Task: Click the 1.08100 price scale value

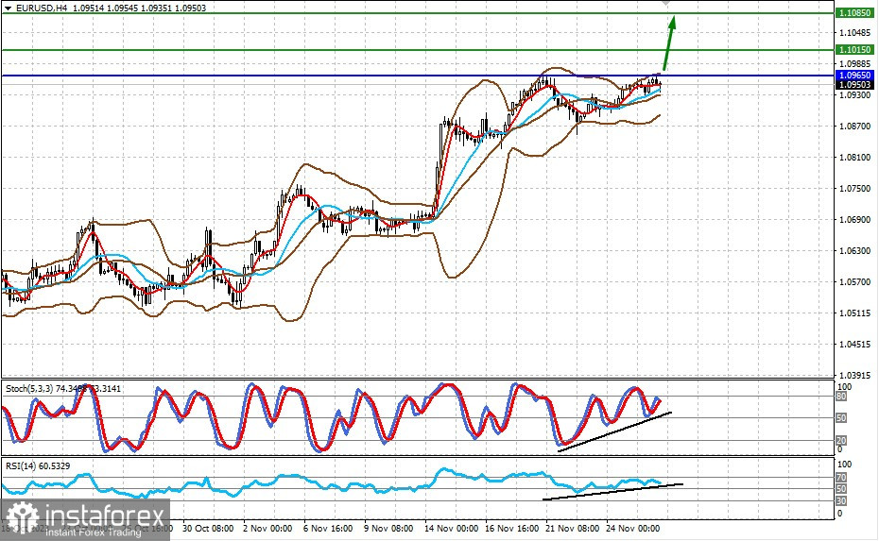Action: pos(854,158)
